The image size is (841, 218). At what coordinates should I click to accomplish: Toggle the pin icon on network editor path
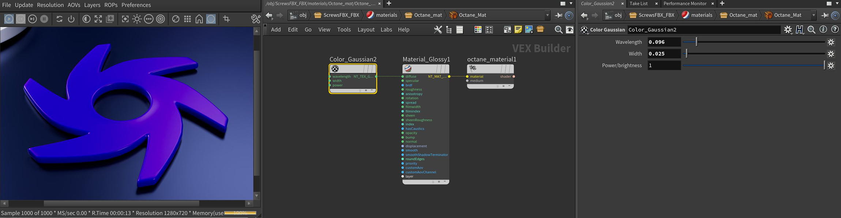coord(558,15)
